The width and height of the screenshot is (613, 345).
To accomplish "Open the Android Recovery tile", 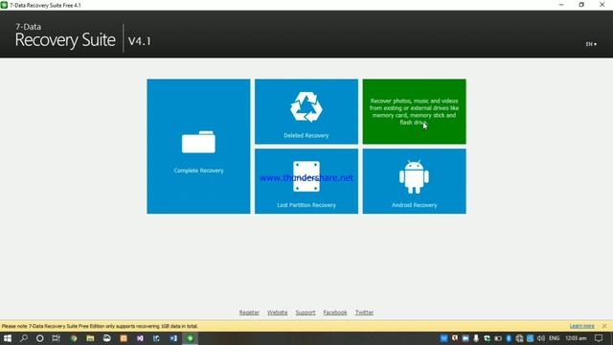I will (414, 181).
